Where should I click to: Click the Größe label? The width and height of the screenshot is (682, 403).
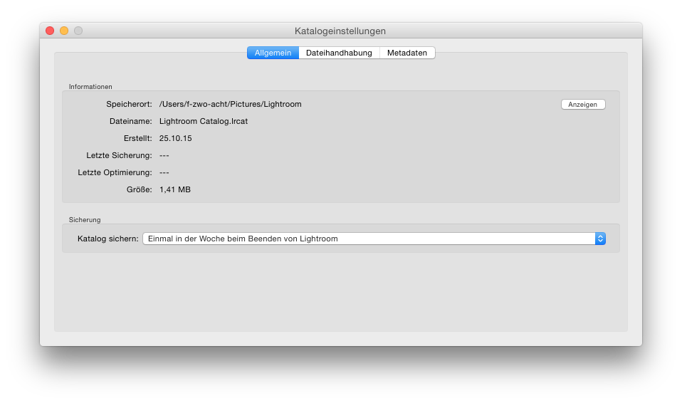pyautogui.click(x=140, y=189)
